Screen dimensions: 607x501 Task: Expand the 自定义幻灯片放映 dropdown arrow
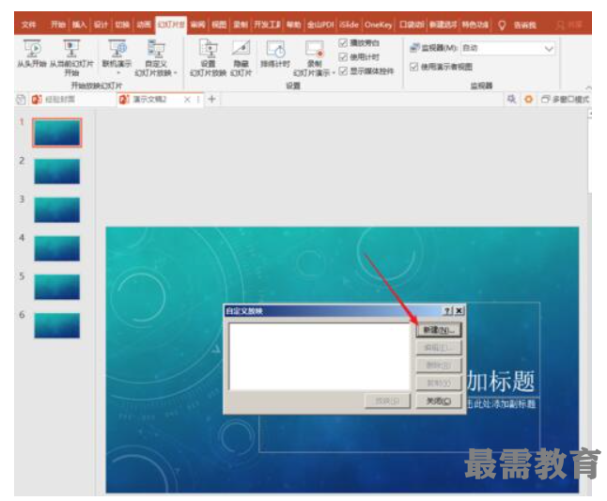(x=175, y=72)
